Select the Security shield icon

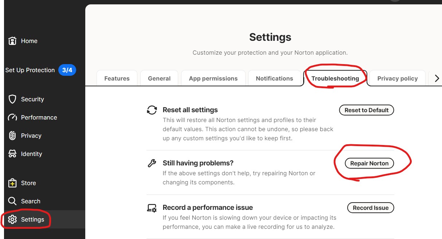(12, 99)
